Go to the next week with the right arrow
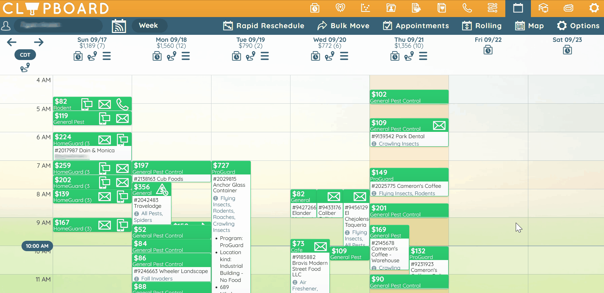The width and height of the screenshot is (604, 293). click(39, 42)
